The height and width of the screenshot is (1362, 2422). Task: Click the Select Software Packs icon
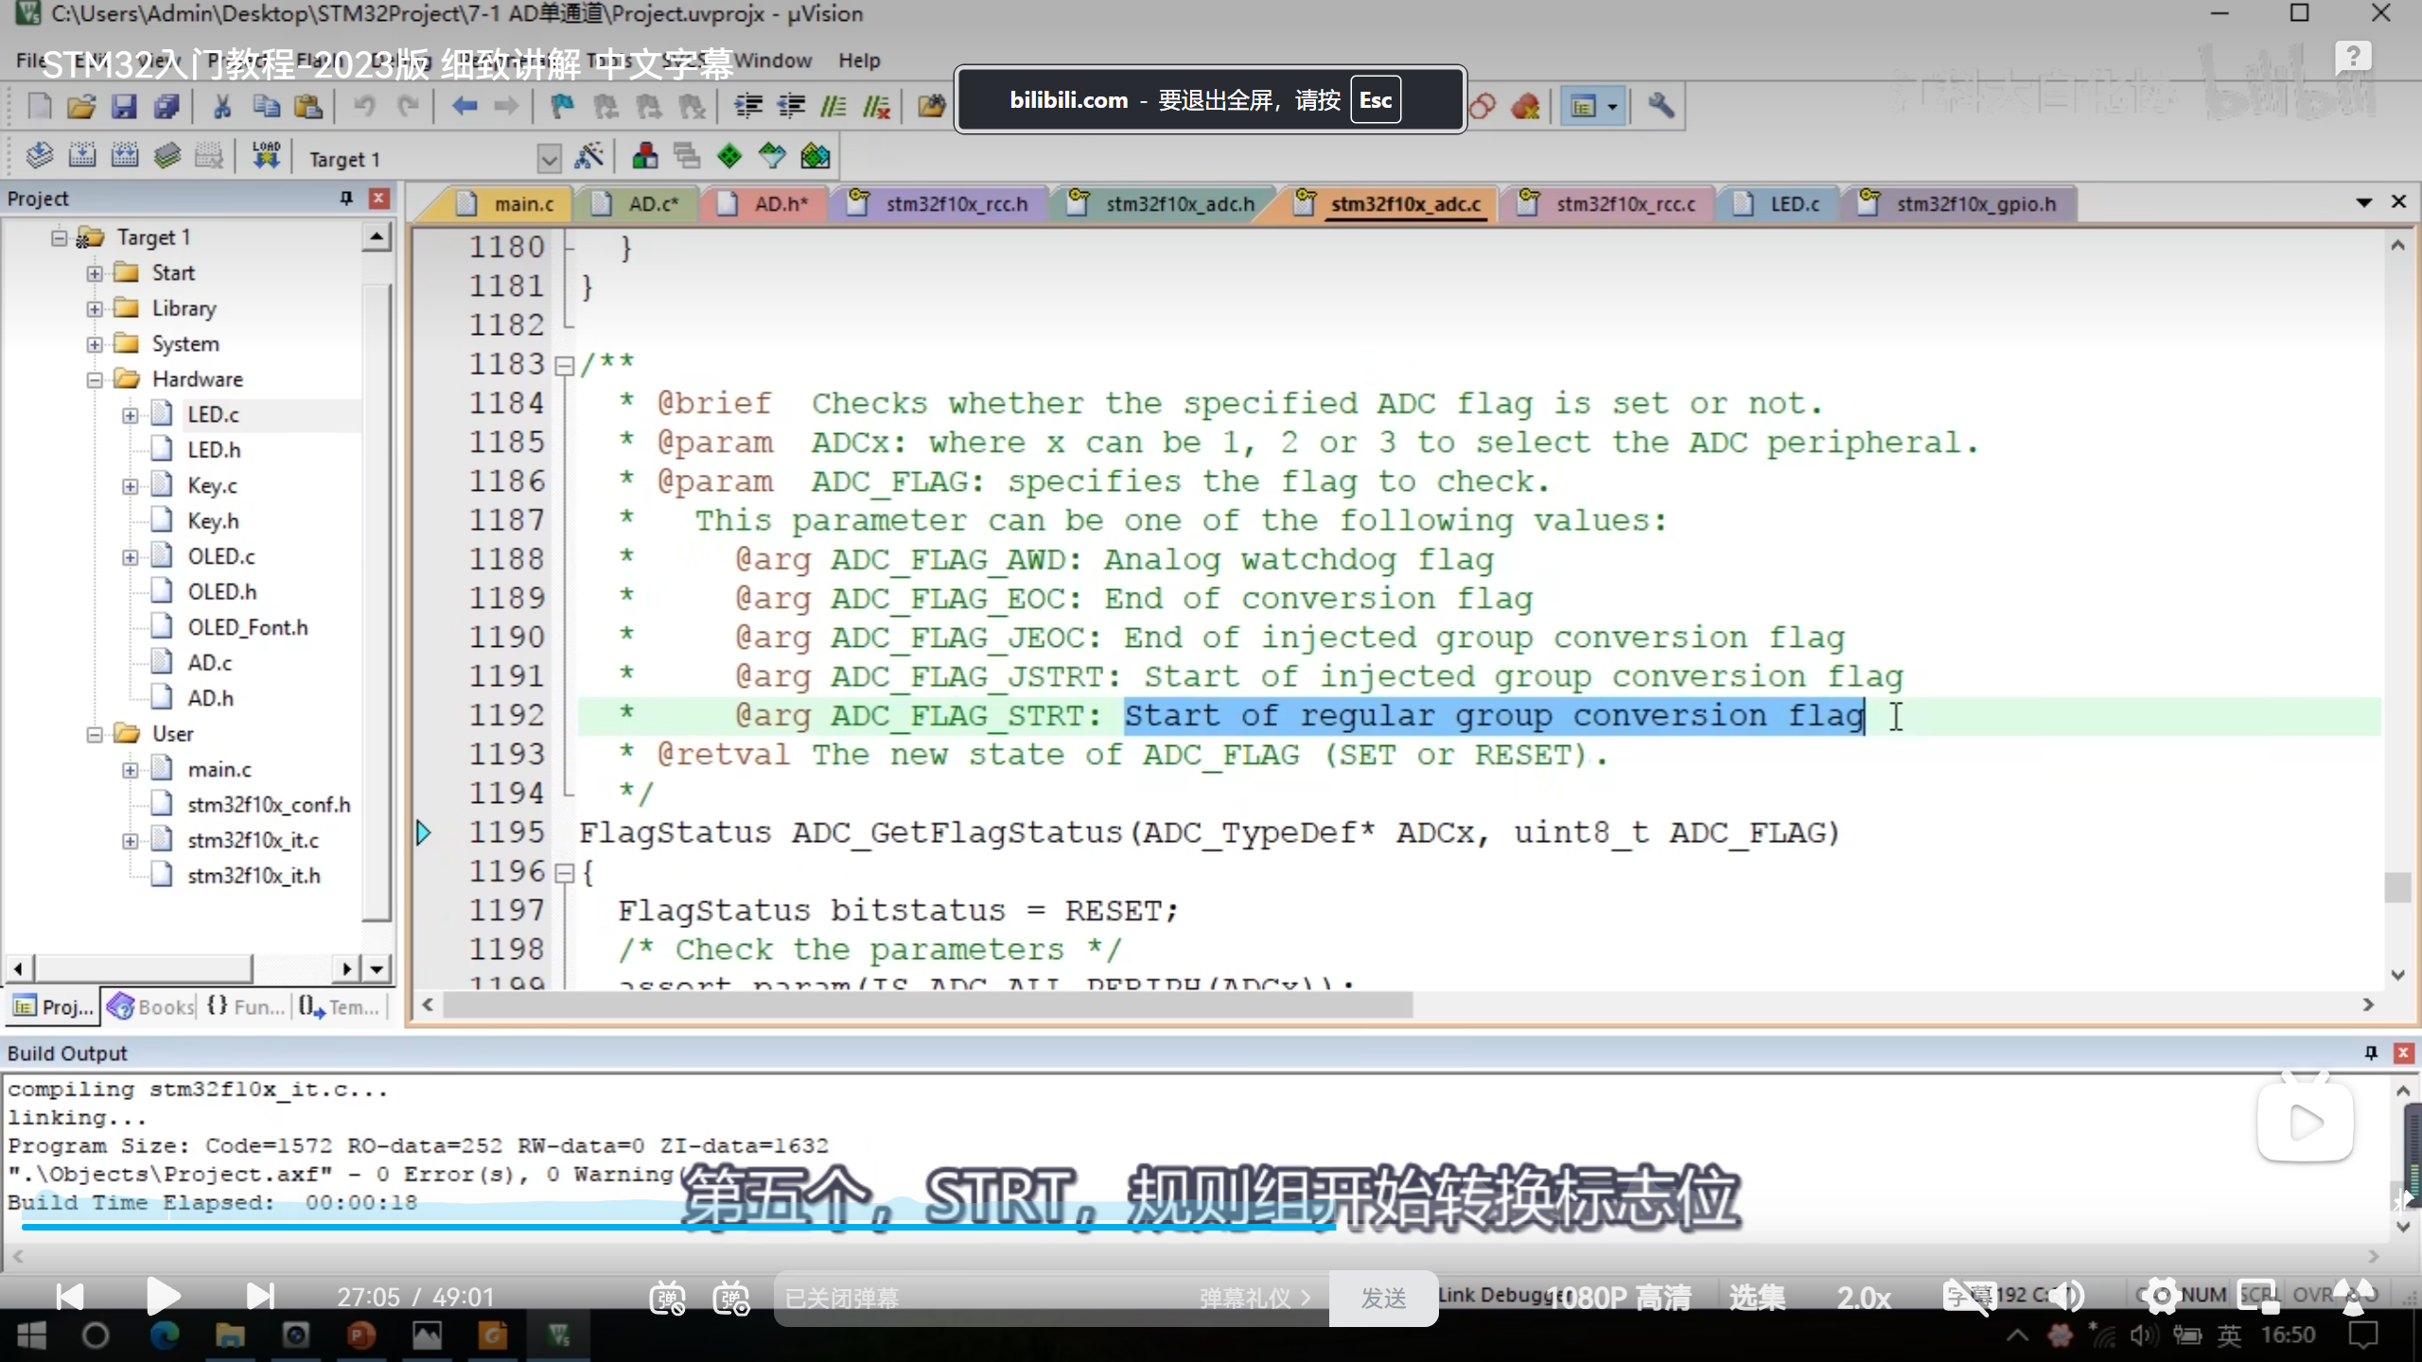[772, 156]
